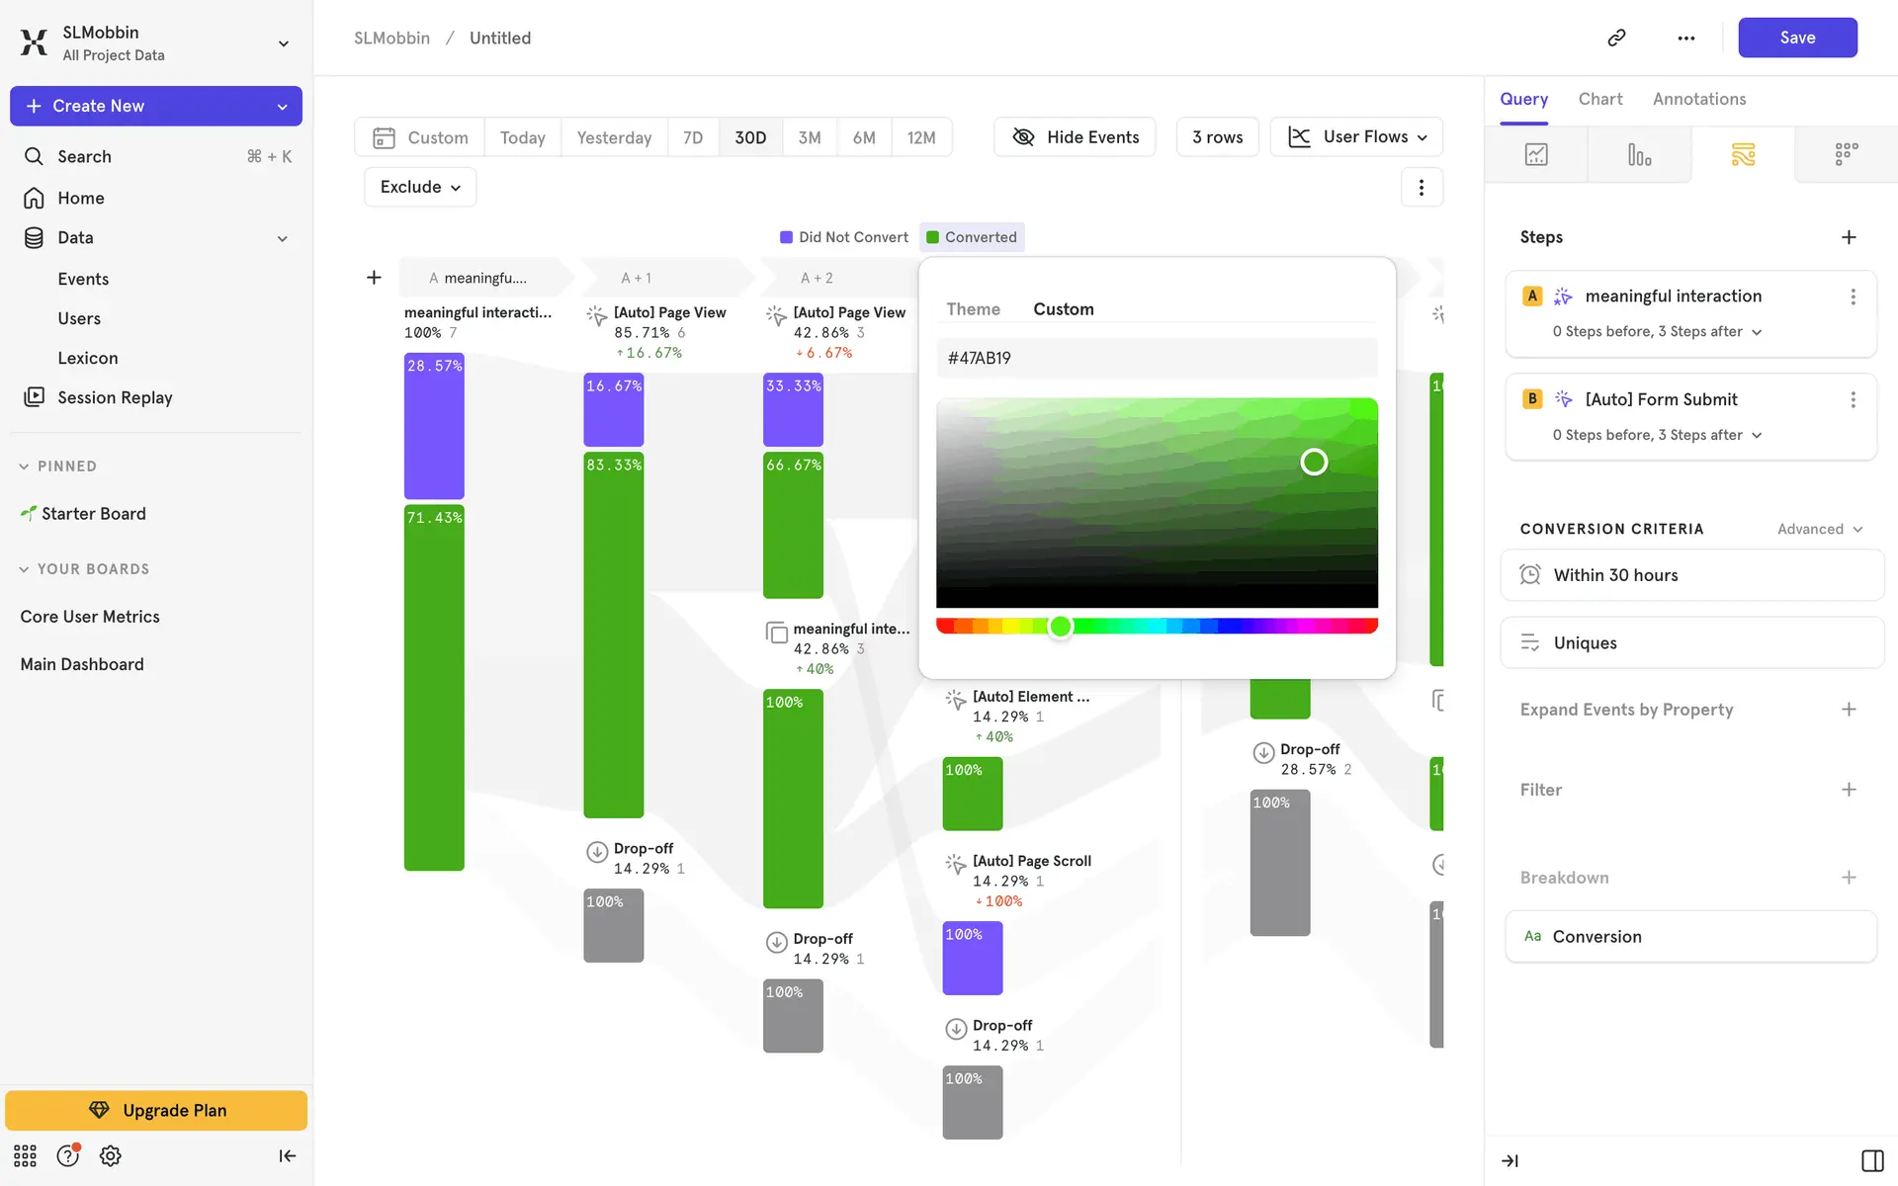The image size is (1898, 1186).
Task: Switch to the Annotations tab
Action: [1698, 99]
